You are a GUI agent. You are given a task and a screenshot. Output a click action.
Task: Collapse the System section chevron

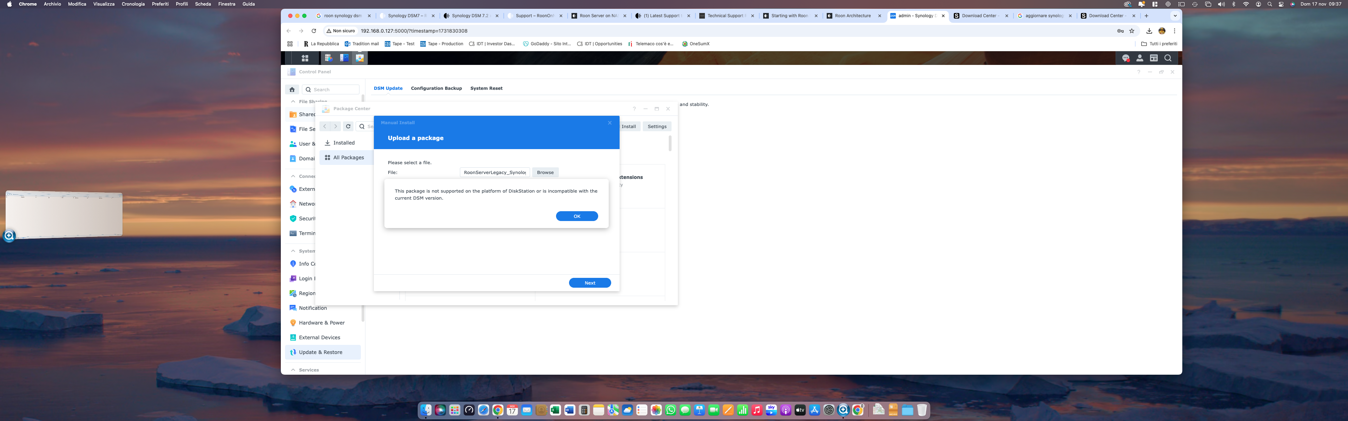point(293,251)
